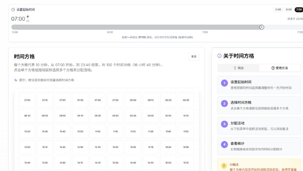Screen dimensions: 303x171
Task: Click the step 1 circle for 设置起始时间
Action: pyautogui.click(x=224, y=83)
